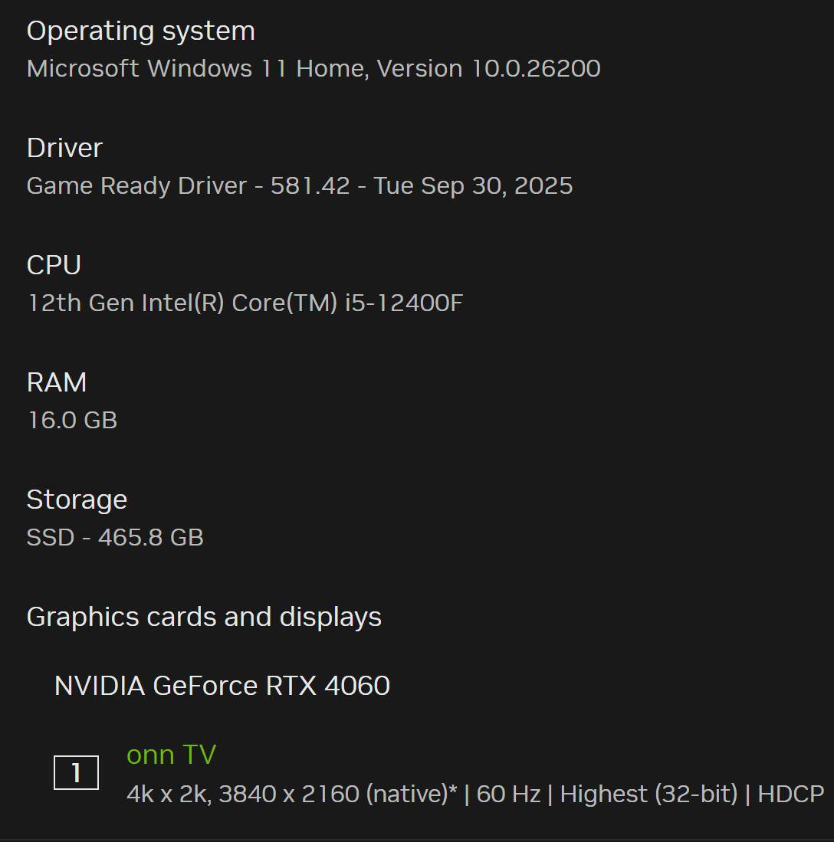
Task: Click the Version 10.0.26200 text
Action: pos(488,68)
